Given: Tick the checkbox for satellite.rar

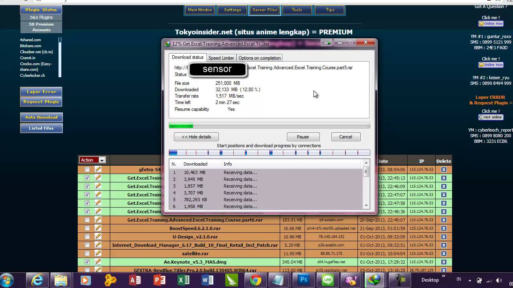Looking at the screenshot, I should (87, 254).
